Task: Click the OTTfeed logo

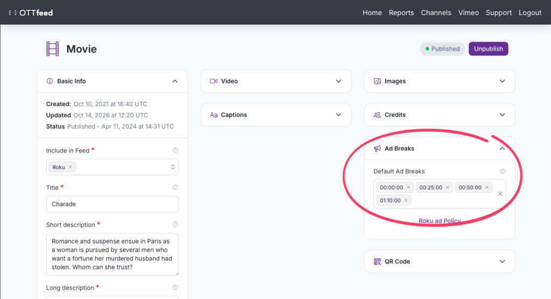Action: [31, 13]
